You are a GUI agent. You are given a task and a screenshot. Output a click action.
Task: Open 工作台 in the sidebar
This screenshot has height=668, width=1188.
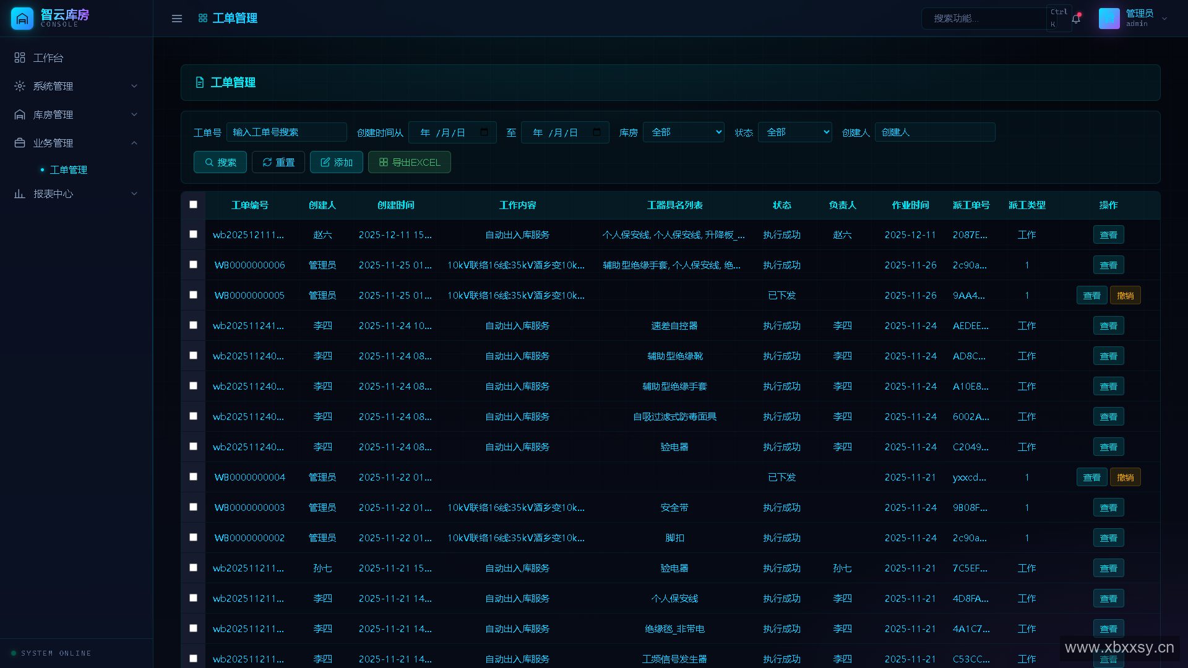(x=48, y=58)
